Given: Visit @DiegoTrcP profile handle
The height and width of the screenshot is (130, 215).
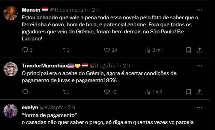Looking at the screenshot, I should click(104, 66).
